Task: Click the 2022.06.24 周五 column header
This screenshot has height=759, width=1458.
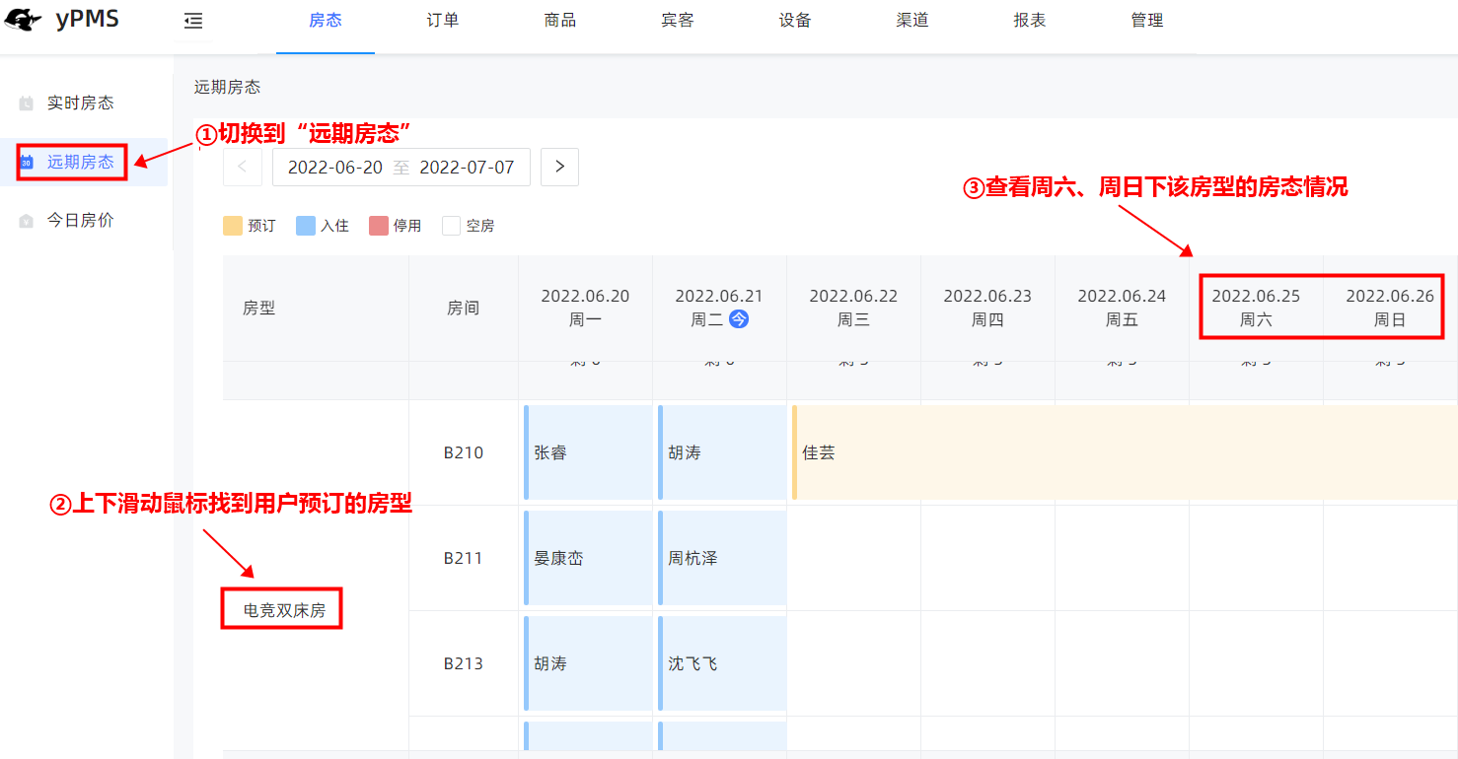Action: click(1122, 309)
